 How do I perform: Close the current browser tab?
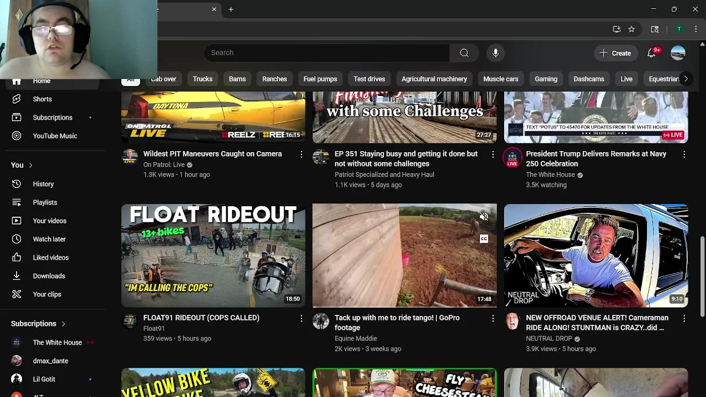(x=214, y=9)
